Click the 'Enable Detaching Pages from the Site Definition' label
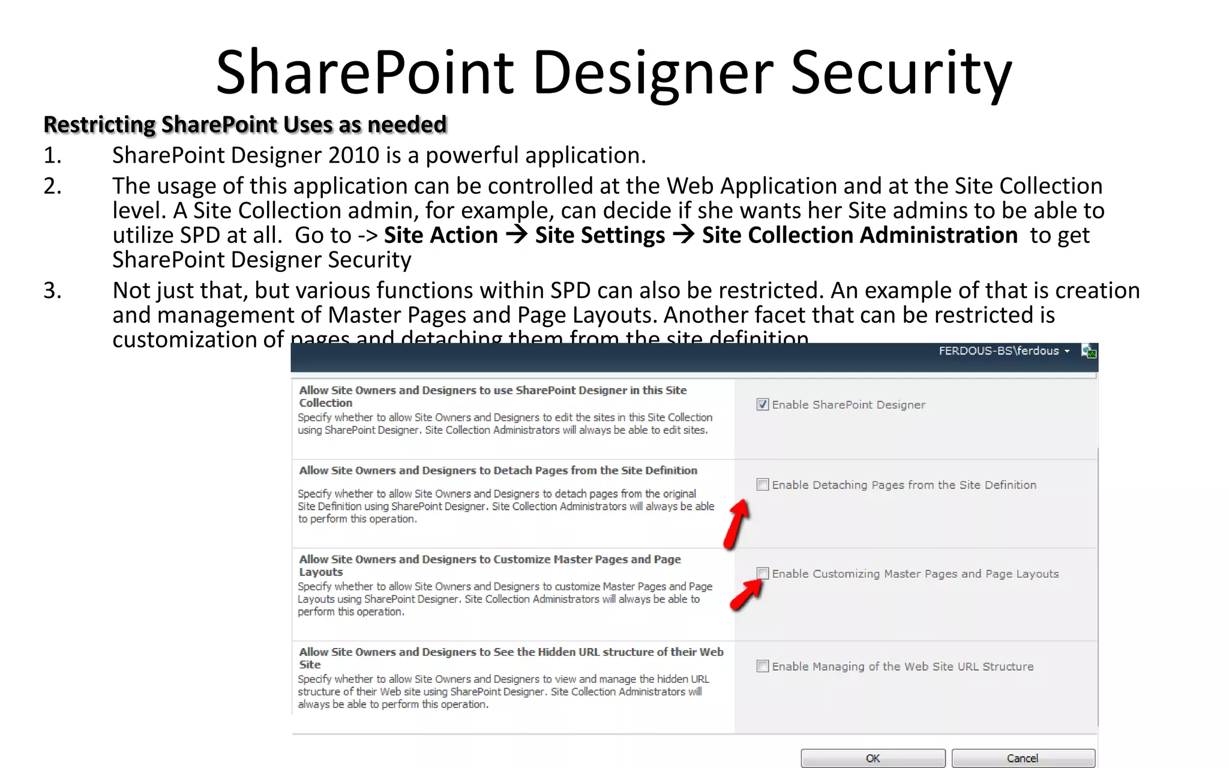Viewport: 1229px width, 768px height. [904, 485]
